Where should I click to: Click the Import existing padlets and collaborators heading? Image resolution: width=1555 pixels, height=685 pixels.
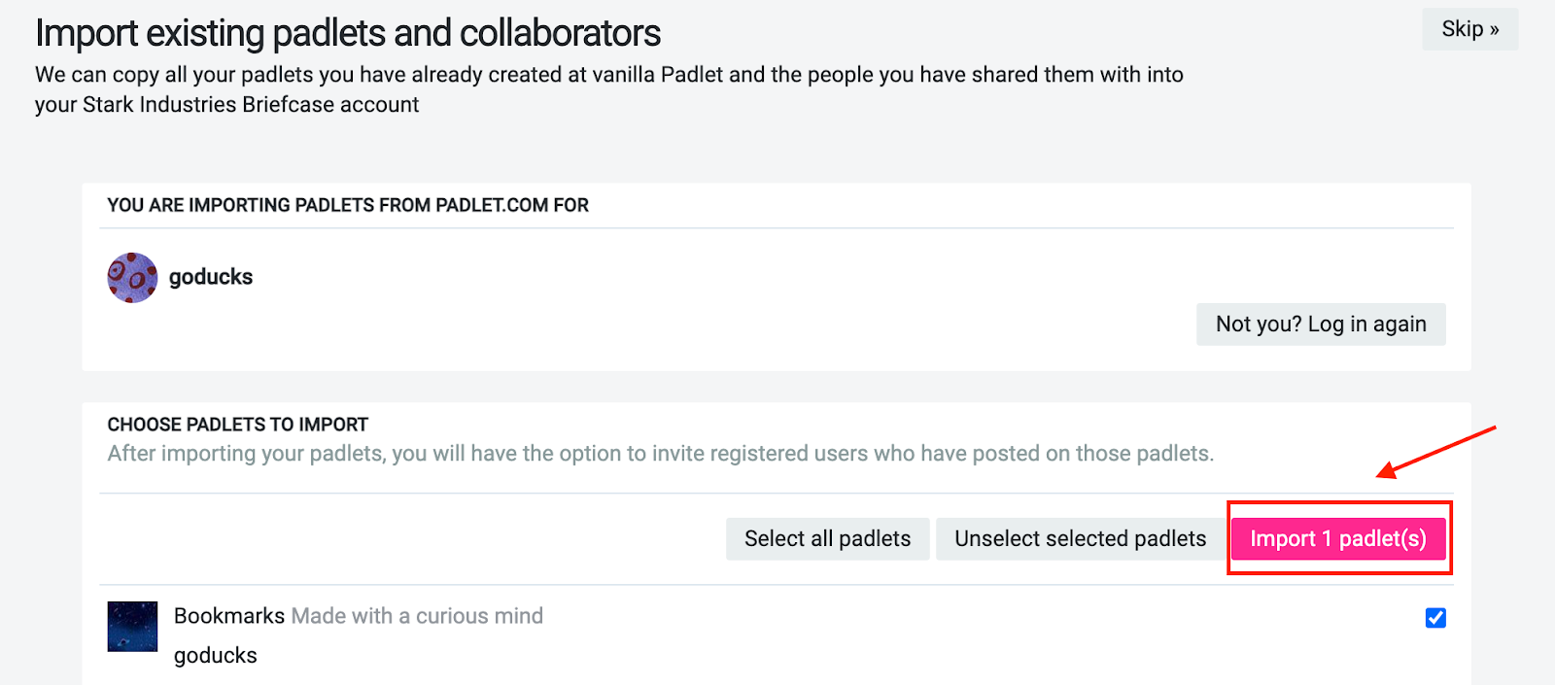tap(348, 33)
